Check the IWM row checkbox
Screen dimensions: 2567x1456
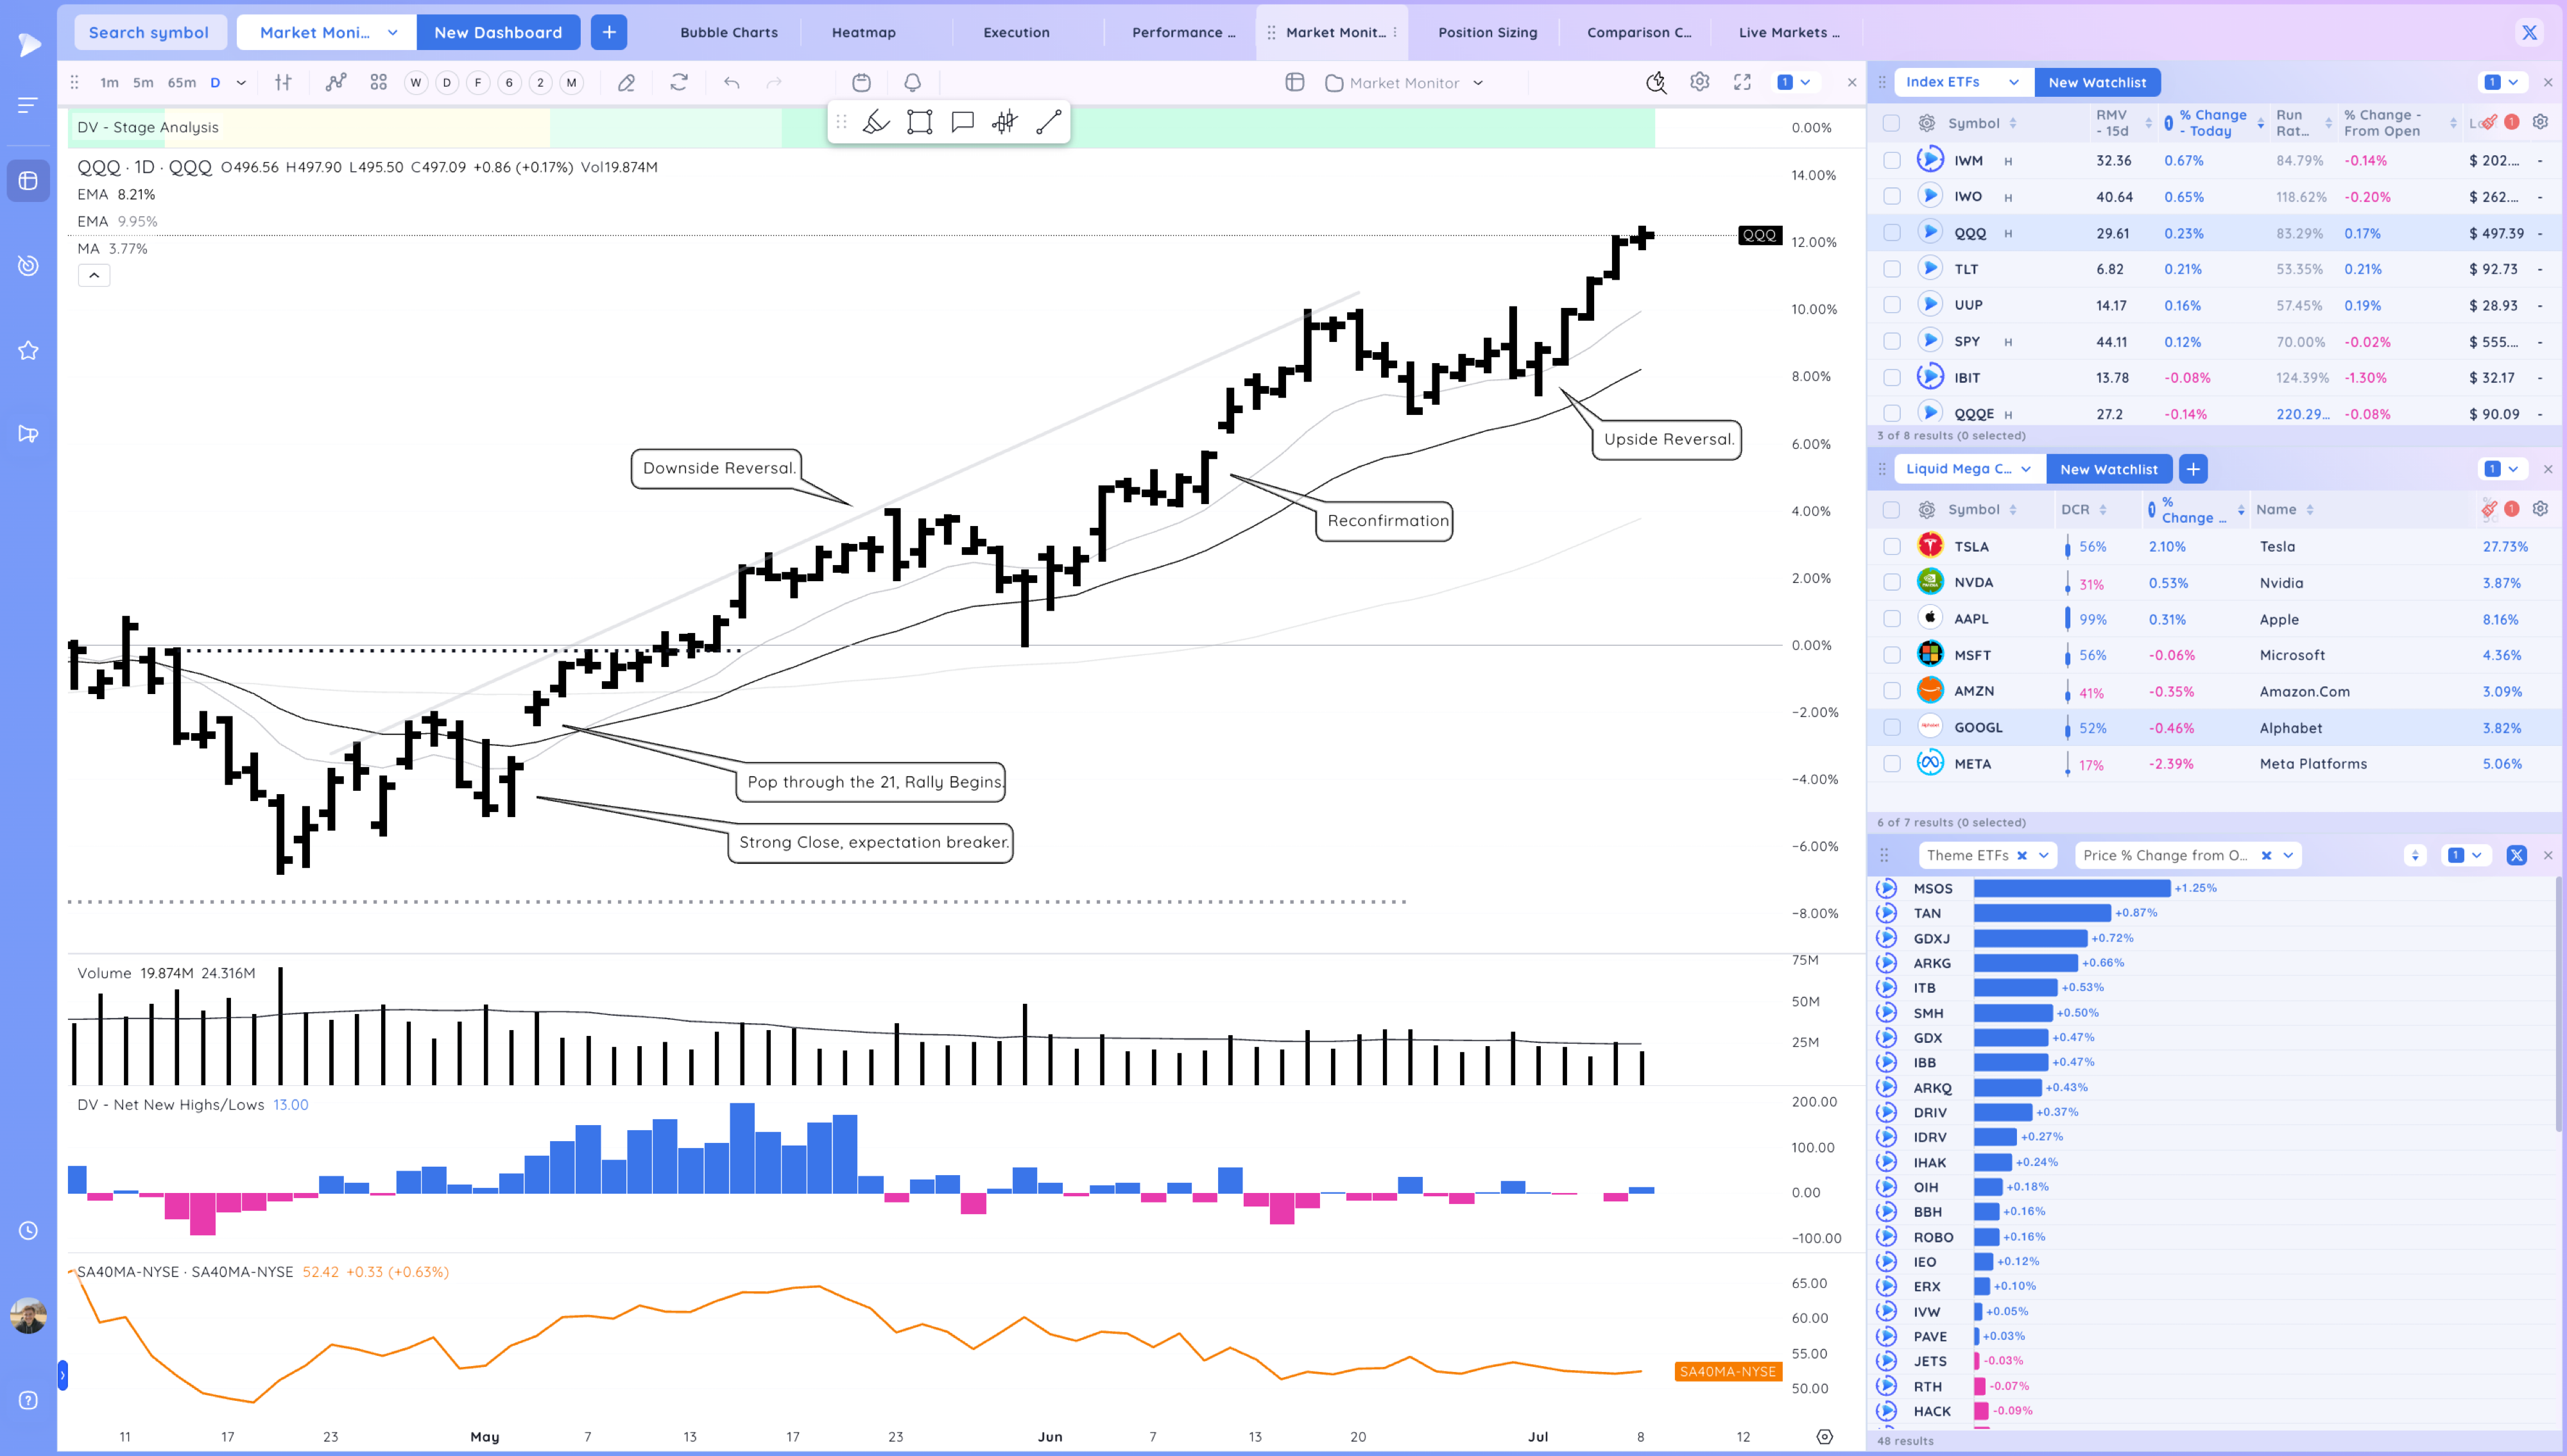[x=1891, y=160]
